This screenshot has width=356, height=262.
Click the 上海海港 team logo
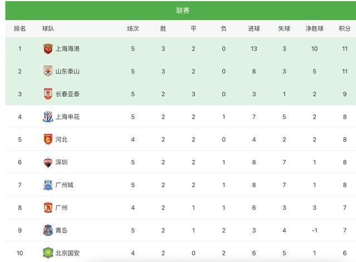[48, 48]
